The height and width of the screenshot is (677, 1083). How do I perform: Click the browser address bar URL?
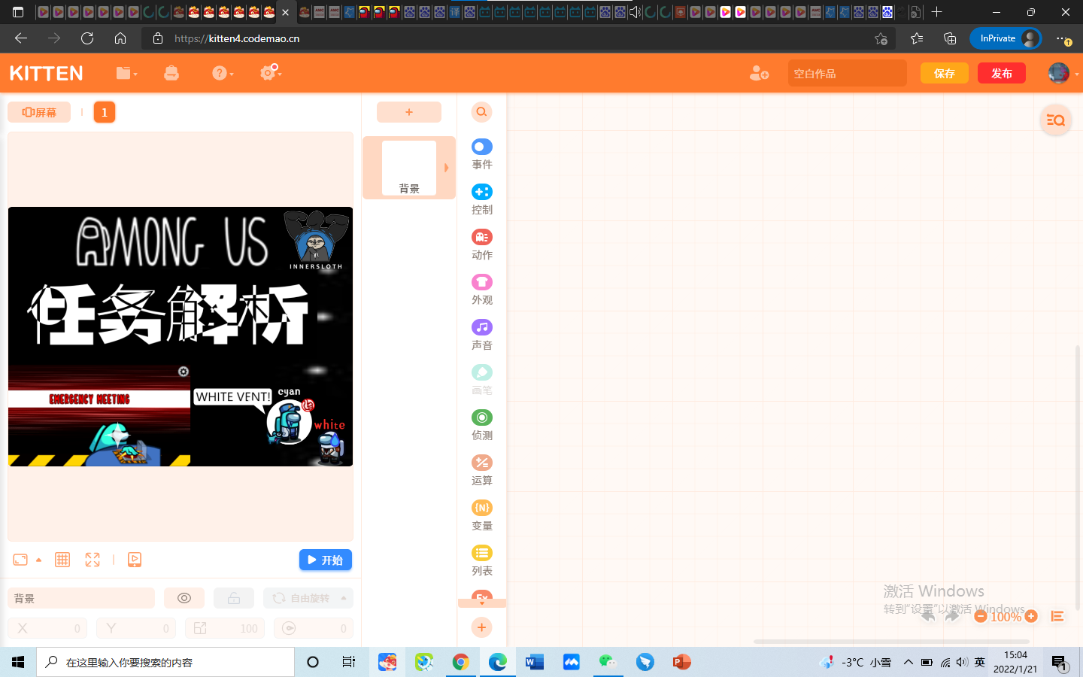tap(237, 38)
